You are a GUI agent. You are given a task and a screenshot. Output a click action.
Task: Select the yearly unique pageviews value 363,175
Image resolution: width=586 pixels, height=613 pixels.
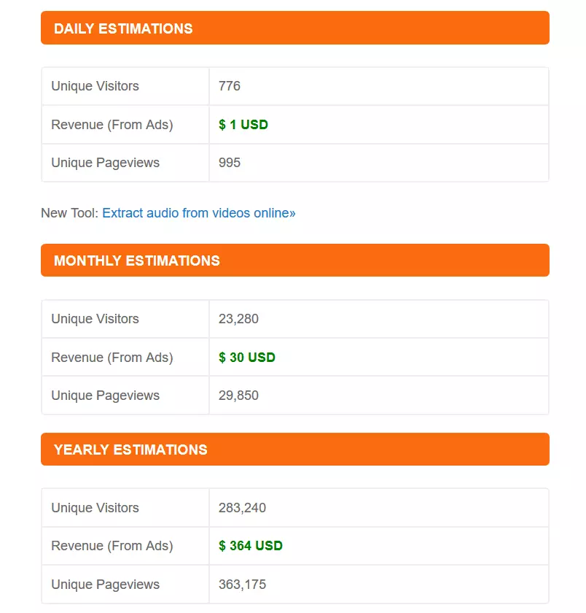click(242, 585)
